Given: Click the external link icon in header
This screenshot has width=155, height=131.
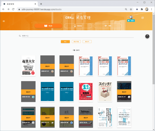Looking at the screenshot, I should (x=142, y=18).
